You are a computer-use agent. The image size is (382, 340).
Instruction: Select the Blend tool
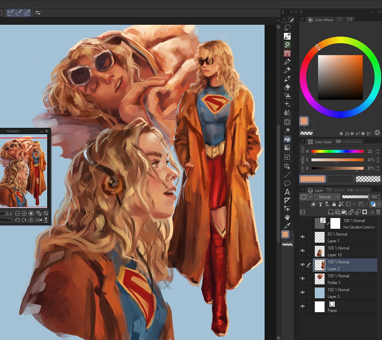point(287,113)
